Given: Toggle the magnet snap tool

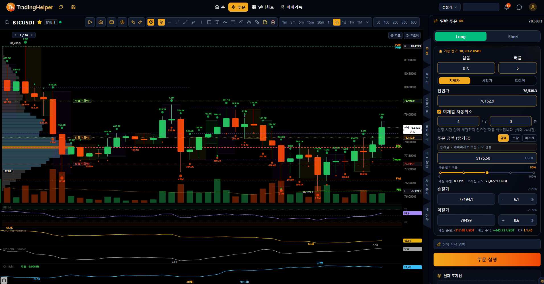Looking at the screenshot, I should [x=151, y=22].
